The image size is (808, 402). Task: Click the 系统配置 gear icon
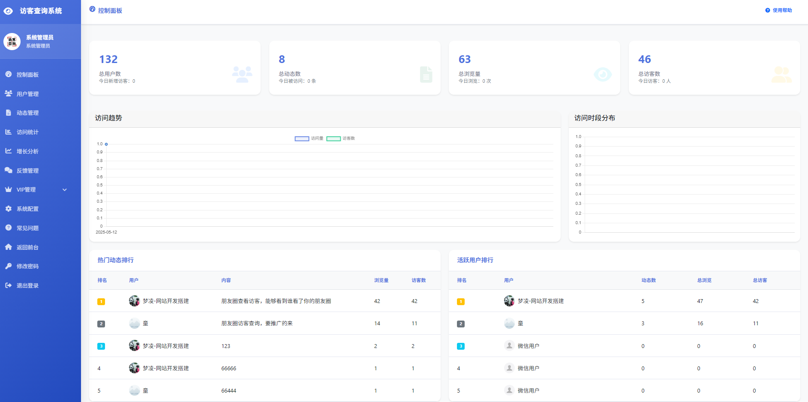click(8, 209)
